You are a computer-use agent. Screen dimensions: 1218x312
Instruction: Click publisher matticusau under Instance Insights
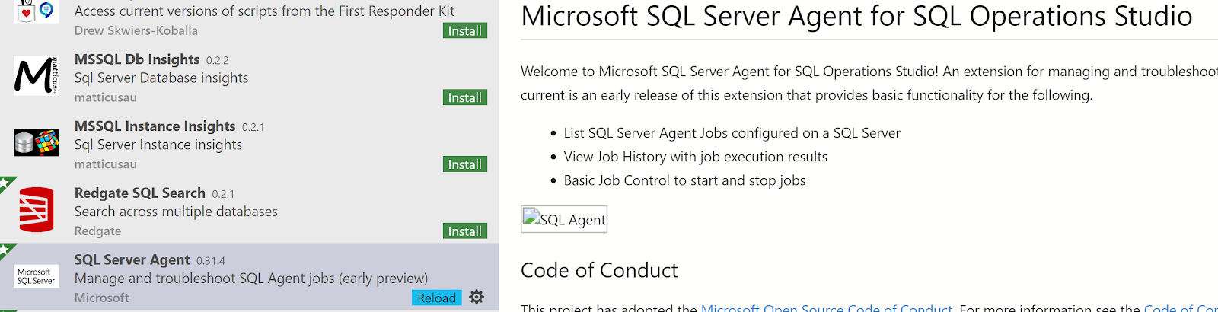pyautogui.click(x=106, y=164)
